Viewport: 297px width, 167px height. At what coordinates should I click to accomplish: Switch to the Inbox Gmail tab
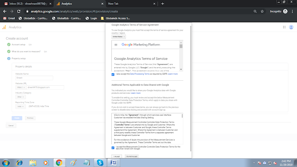28,4
